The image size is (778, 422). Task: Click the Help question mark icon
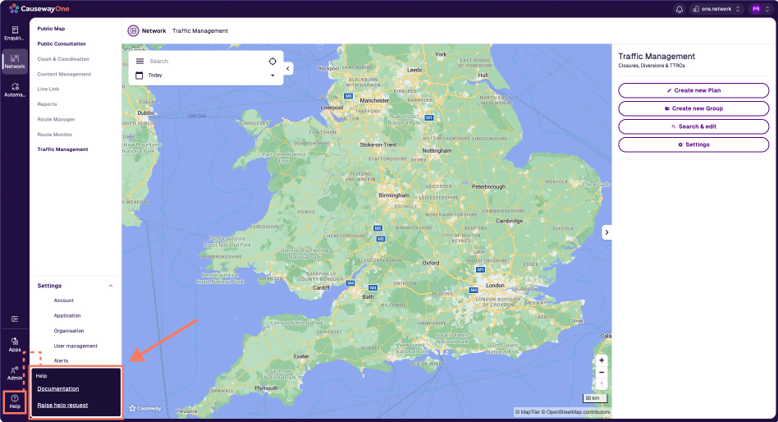click(x=15, y=400)
